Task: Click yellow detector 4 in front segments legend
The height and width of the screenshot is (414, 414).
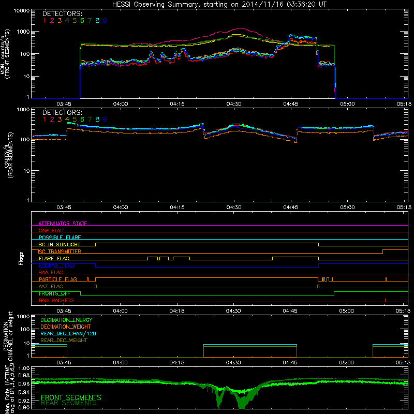Action: click(x=67, y=20)
